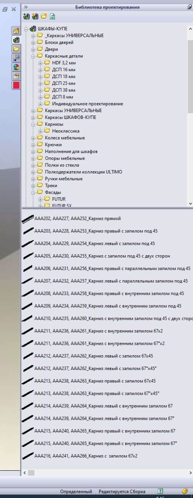Collapse the Каркасные детали folder
The image size is (193, 498).
pos(33,56)
